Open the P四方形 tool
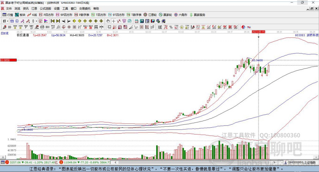 click(46, 15)
